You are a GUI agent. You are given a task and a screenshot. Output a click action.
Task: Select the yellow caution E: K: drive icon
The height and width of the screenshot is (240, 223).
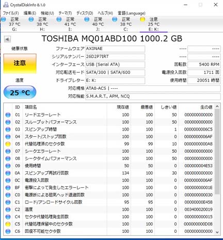tap(142, 20)
